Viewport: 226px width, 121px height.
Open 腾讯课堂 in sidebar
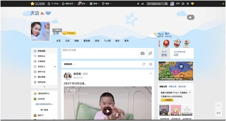coord(44,77)
